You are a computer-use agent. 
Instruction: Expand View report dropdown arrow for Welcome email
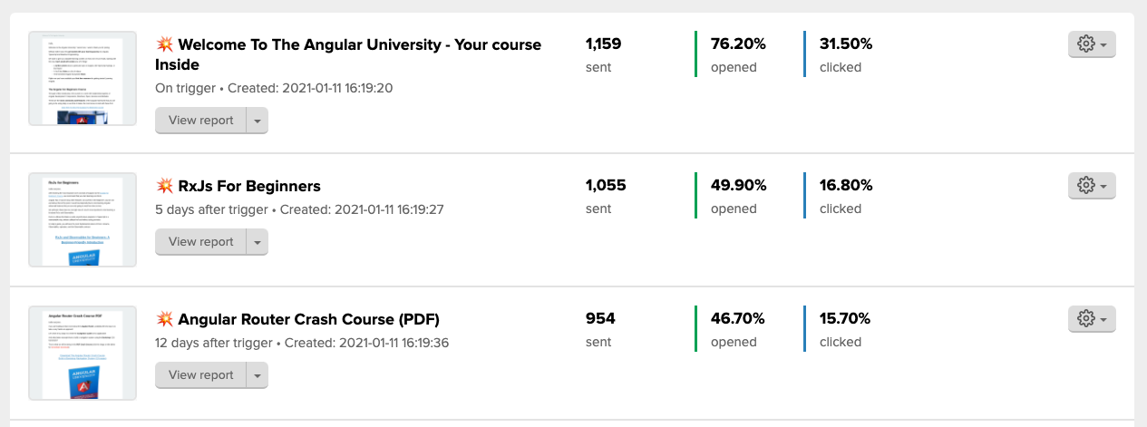point(257,121)
